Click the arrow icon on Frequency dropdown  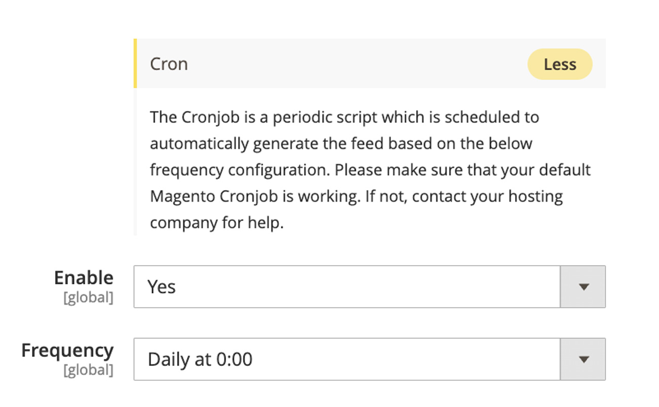pos(583,359)
